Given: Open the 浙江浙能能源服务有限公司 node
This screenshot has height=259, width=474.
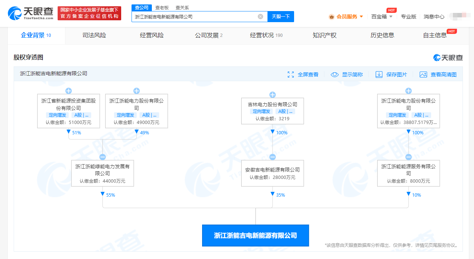Looking at the screenshot, I should tap(408, 173).
